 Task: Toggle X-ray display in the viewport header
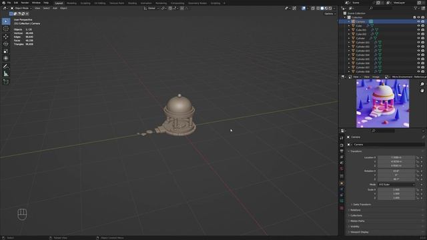[313, 8]
